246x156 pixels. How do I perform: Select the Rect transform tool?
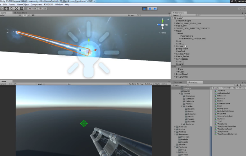[22, 9]
